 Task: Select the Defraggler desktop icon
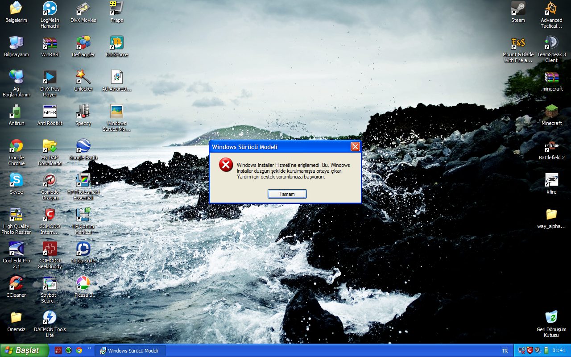pos(83,46)
